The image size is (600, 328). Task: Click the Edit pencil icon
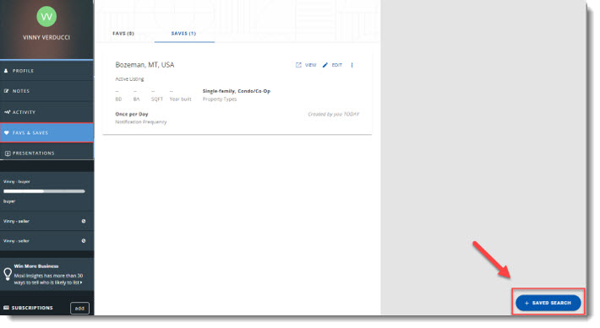click(x=325, y=65)
